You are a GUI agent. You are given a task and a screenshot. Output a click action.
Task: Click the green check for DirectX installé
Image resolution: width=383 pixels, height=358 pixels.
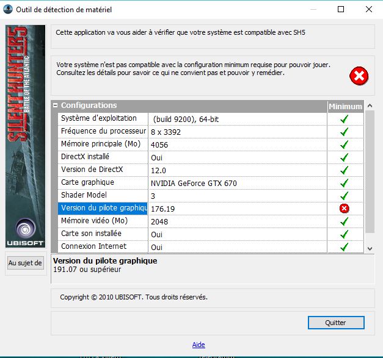click(344, 157)
